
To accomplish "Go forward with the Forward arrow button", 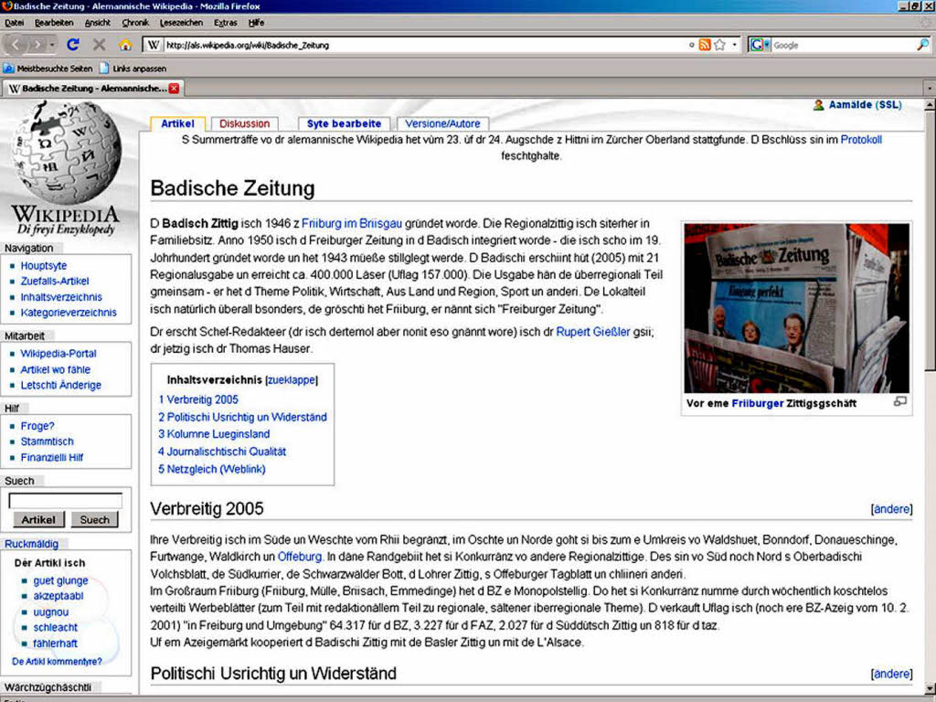I will point(37,45).
